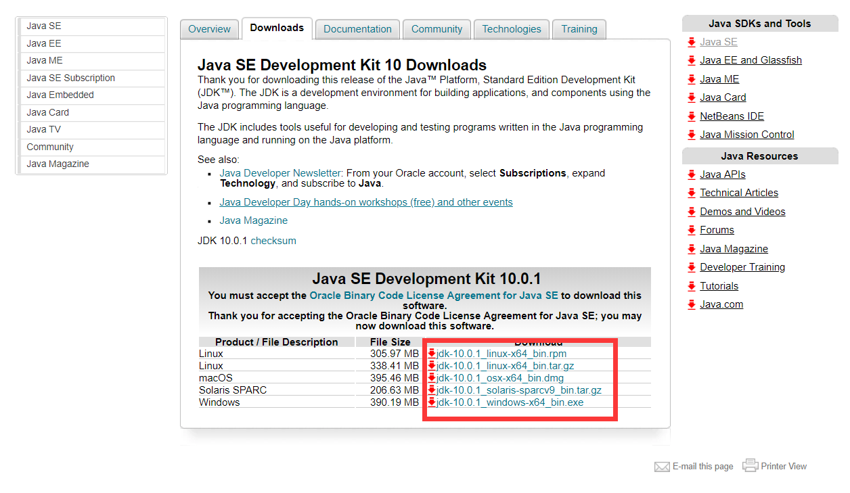Viewport: 850px width, 493px height.
Task: Open Java TV in left menu
Action: (92, 130)
